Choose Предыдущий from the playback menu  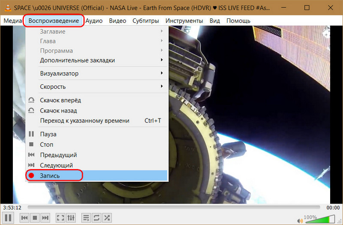96,155
